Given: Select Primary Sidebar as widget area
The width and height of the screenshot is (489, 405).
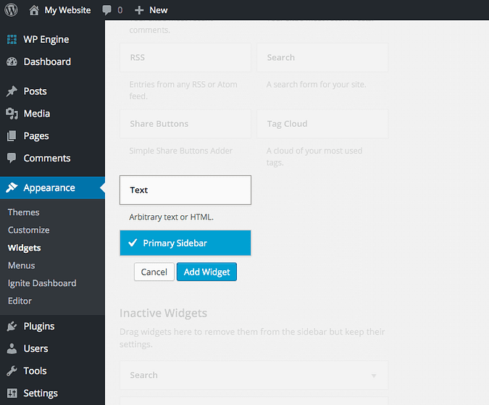Looking at the screenshot, I should 185,243.
